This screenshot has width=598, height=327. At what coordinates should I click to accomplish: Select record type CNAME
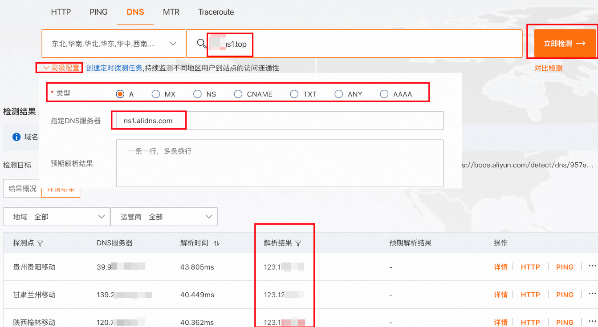click(238, 94)
